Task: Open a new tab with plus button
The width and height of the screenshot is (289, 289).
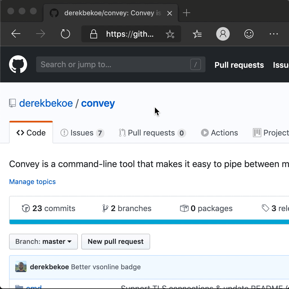Action: (187, 13)
